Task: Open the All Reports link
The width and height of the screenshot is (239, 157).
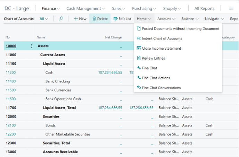Action: (204, 8)
